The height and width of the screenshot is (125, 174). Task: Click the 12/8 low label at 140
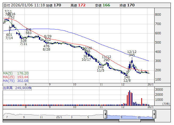(x=127, y=79)
